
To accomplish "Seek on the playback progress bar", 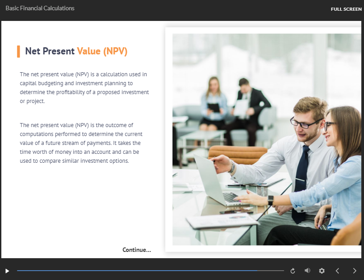I will (x=151, y=271).
